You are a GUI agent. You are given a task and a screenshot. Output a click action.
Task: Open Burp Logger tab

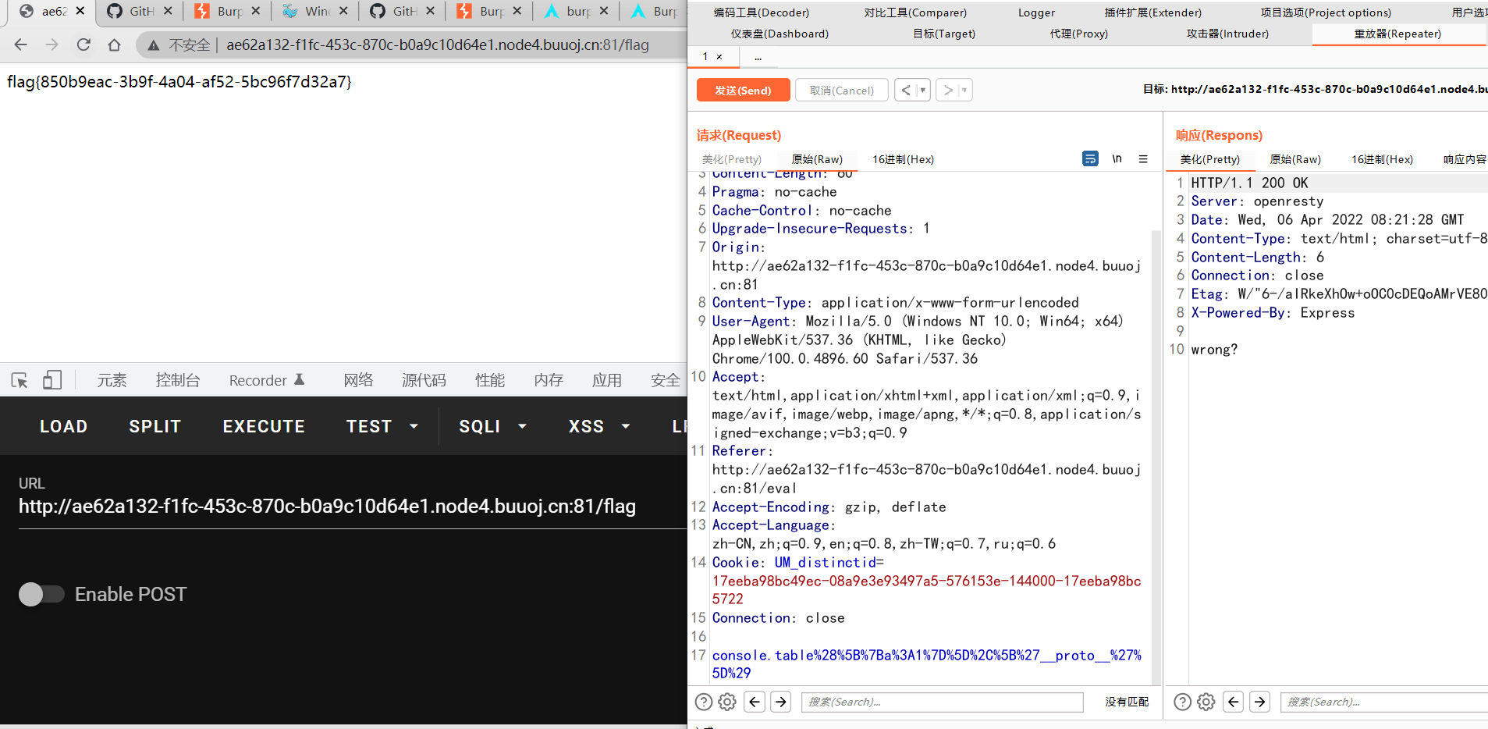1036,12
